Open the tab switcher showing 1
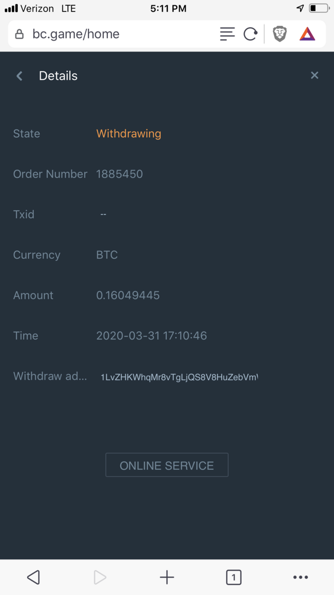The height and width of the screenshot is (595, 334). pos(234,577)
